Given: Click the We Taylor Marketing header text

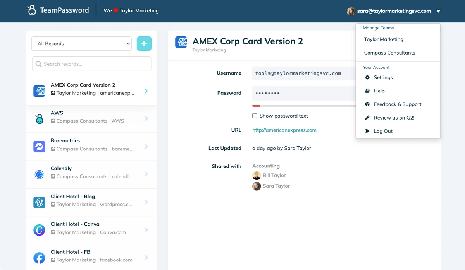Looking at the screenshot, I should click(x=131, y=11).
